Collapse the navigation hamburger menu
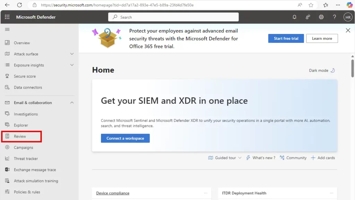 pos(7,29)
